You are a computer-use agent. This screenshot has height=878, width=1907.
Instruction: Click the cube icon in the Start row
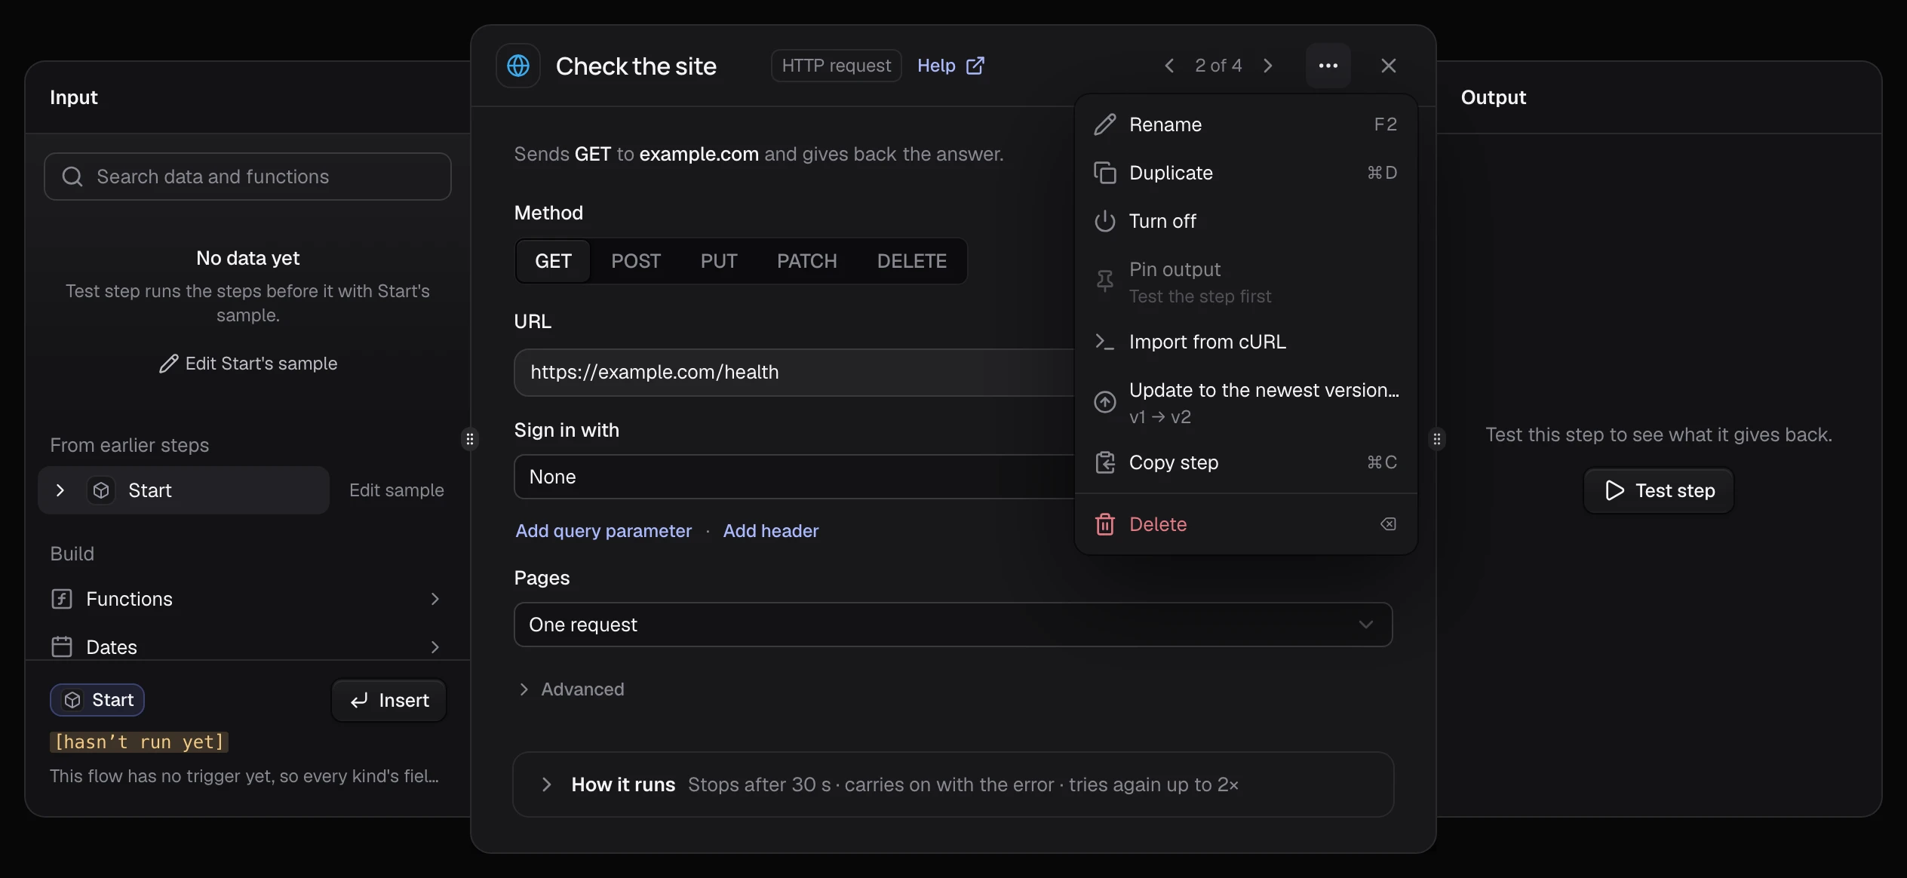(x=101, y=490)
